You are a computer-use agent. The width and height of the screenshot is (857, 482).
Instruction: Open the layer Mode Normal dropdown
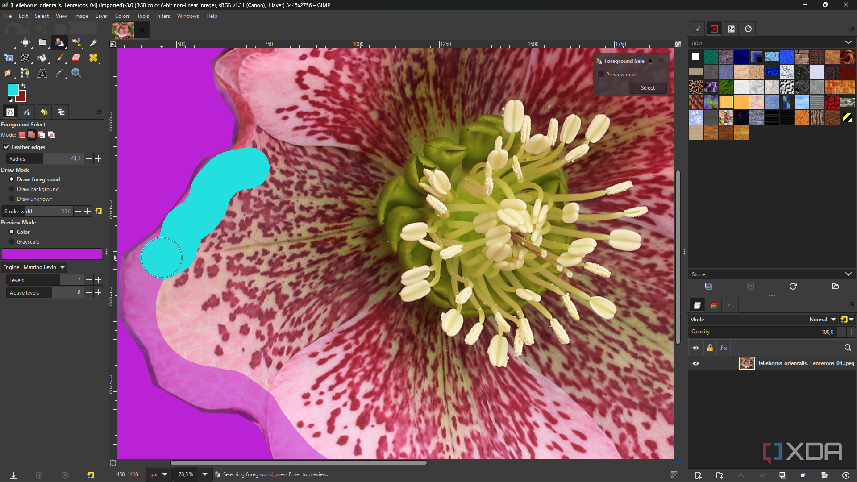(822, 319)
